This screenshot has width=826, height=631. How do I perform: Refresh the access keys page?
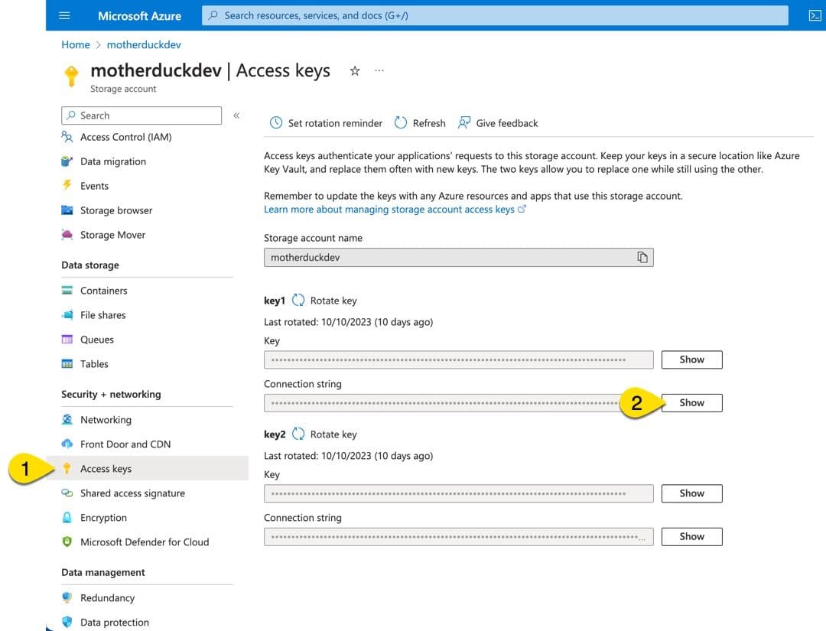coord(419,122)
